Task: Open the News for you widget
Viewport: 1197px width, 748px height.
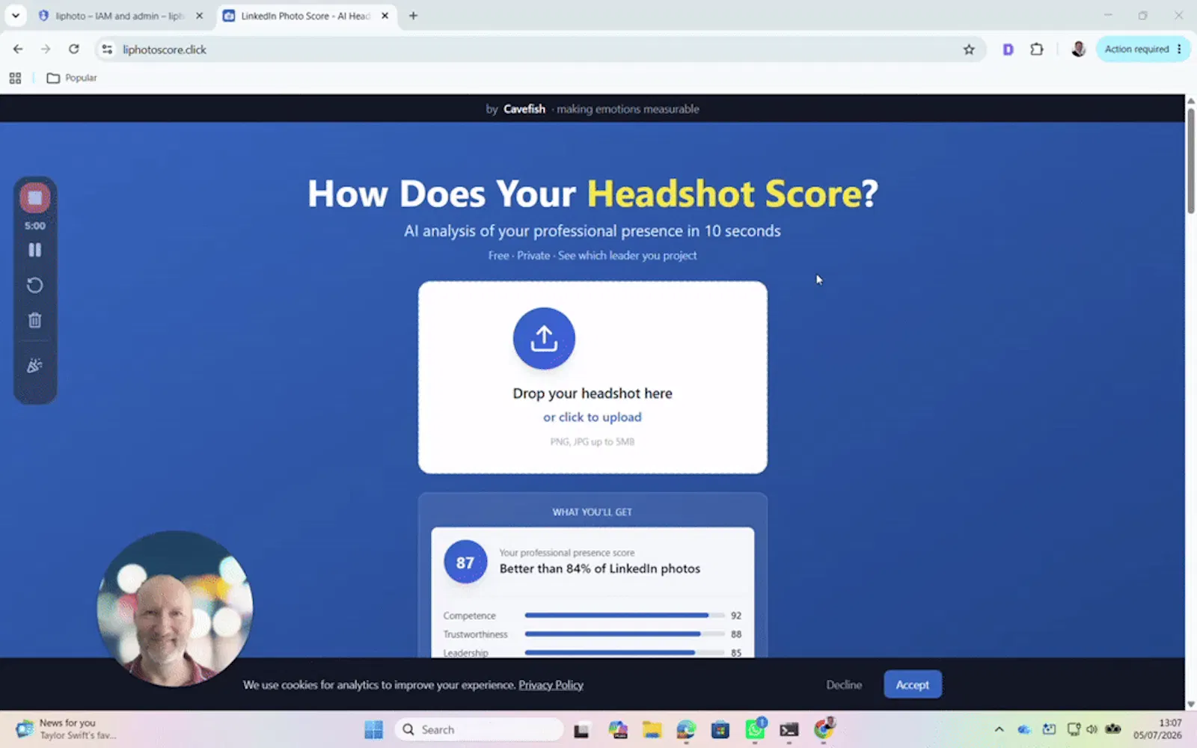Action: coord(66,729)
